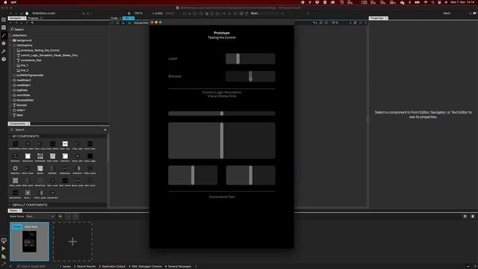
Task: Click the Default label on Base State
Action: pyautogui.click(x=17, y=226)
